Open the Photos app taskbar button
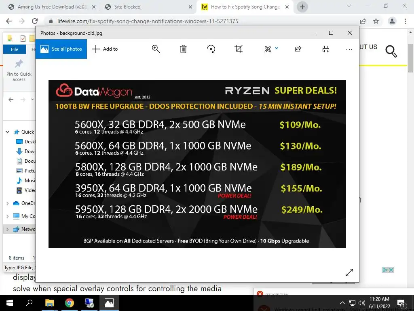 [x=109, y=303]
